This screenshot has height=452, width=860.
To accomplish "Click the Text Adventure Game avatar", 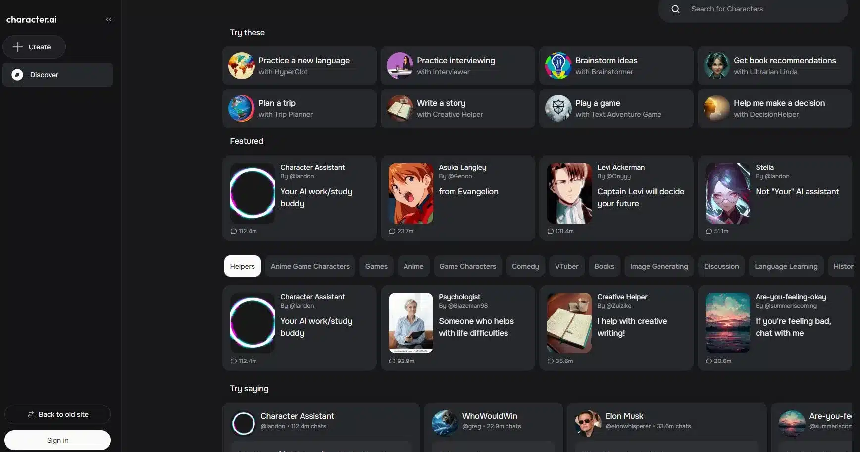I will (558, 108).
